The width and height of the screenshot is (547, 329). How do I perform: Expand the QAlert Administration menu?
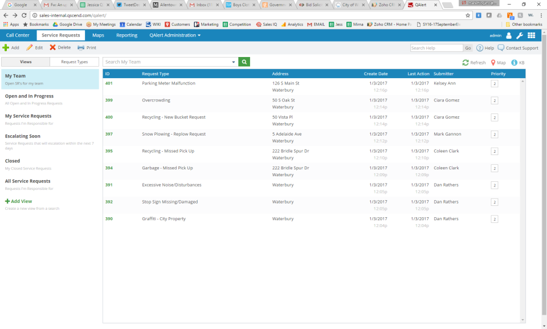(174, 35)
